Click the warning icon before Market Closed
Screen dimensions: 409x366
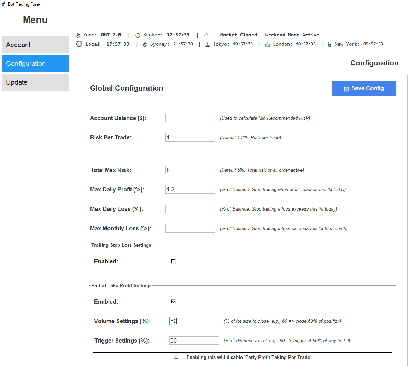[206, 35]
